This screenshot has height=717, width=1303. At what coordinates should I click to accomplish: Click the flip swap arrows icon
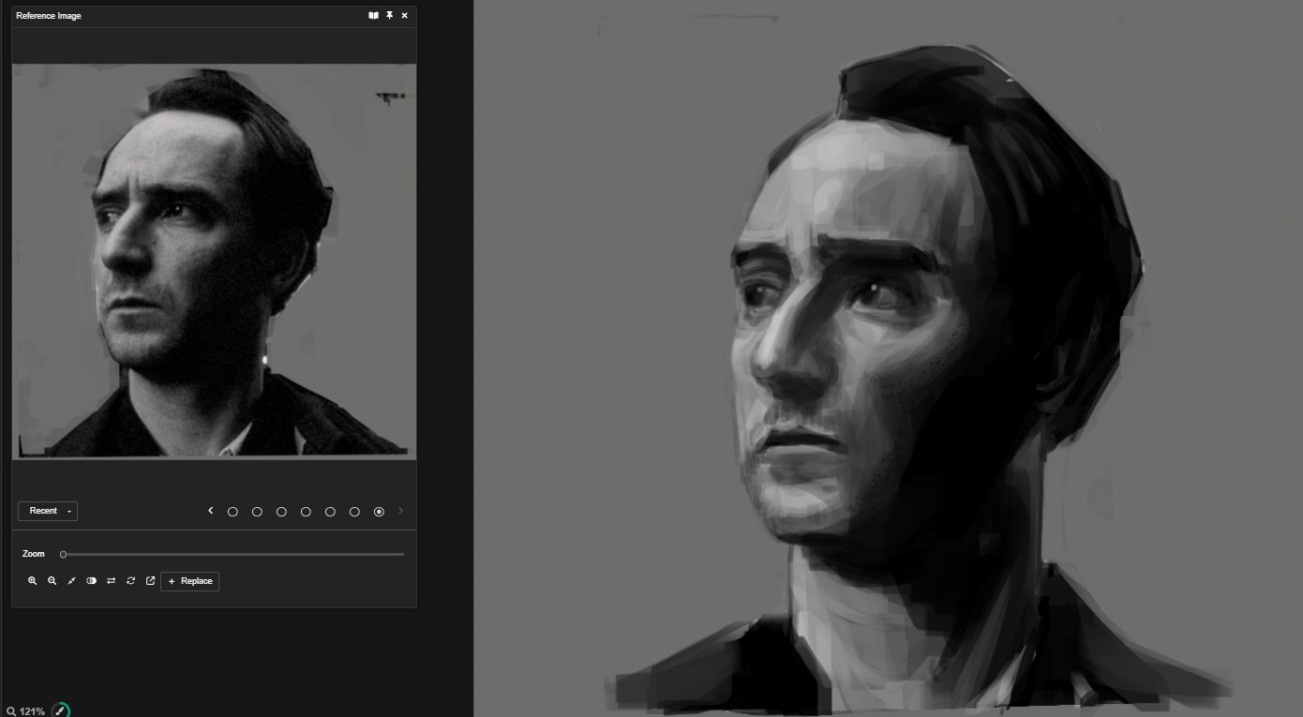111,581
